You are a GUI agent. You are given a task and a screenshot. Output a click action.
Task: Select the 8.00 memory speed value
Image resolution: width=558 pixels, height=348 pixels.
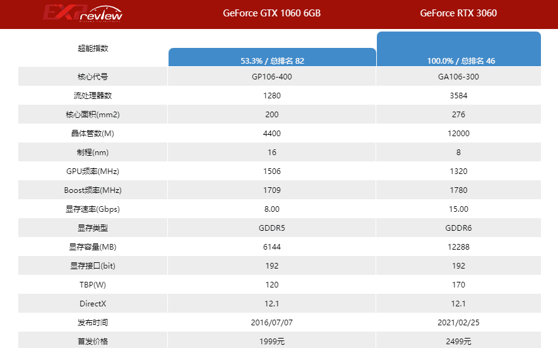coord(272,209)
